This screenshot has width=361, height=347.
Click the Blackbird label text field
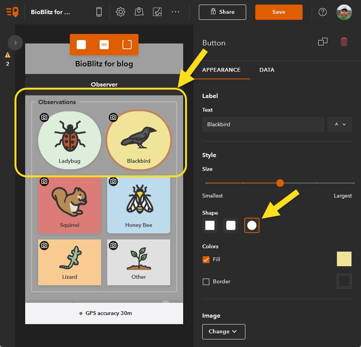[263, 124]
